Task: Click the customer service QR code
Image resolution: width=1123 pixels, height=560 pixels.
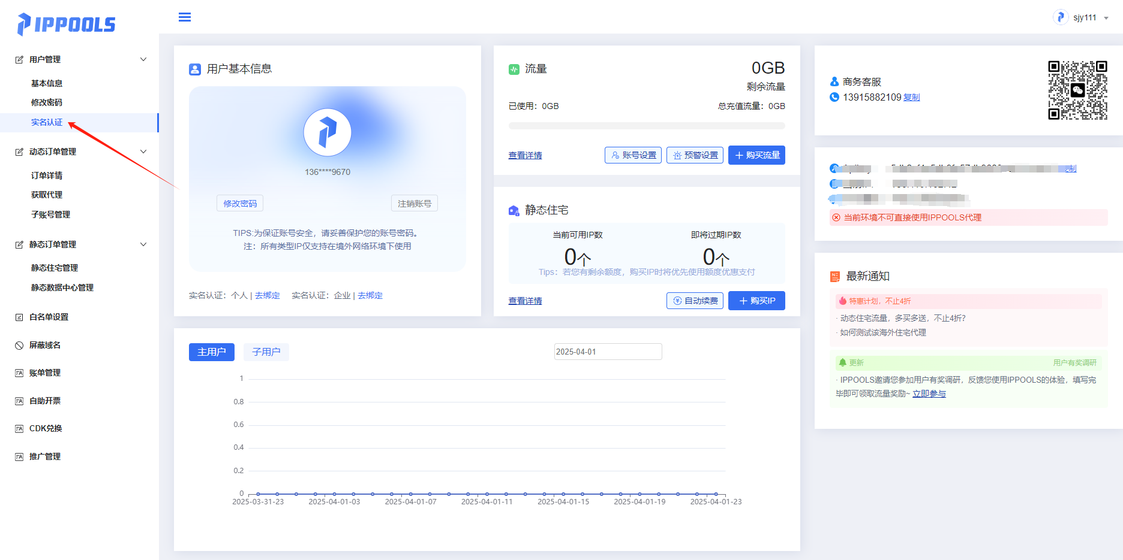Action: click(1077, 90)
